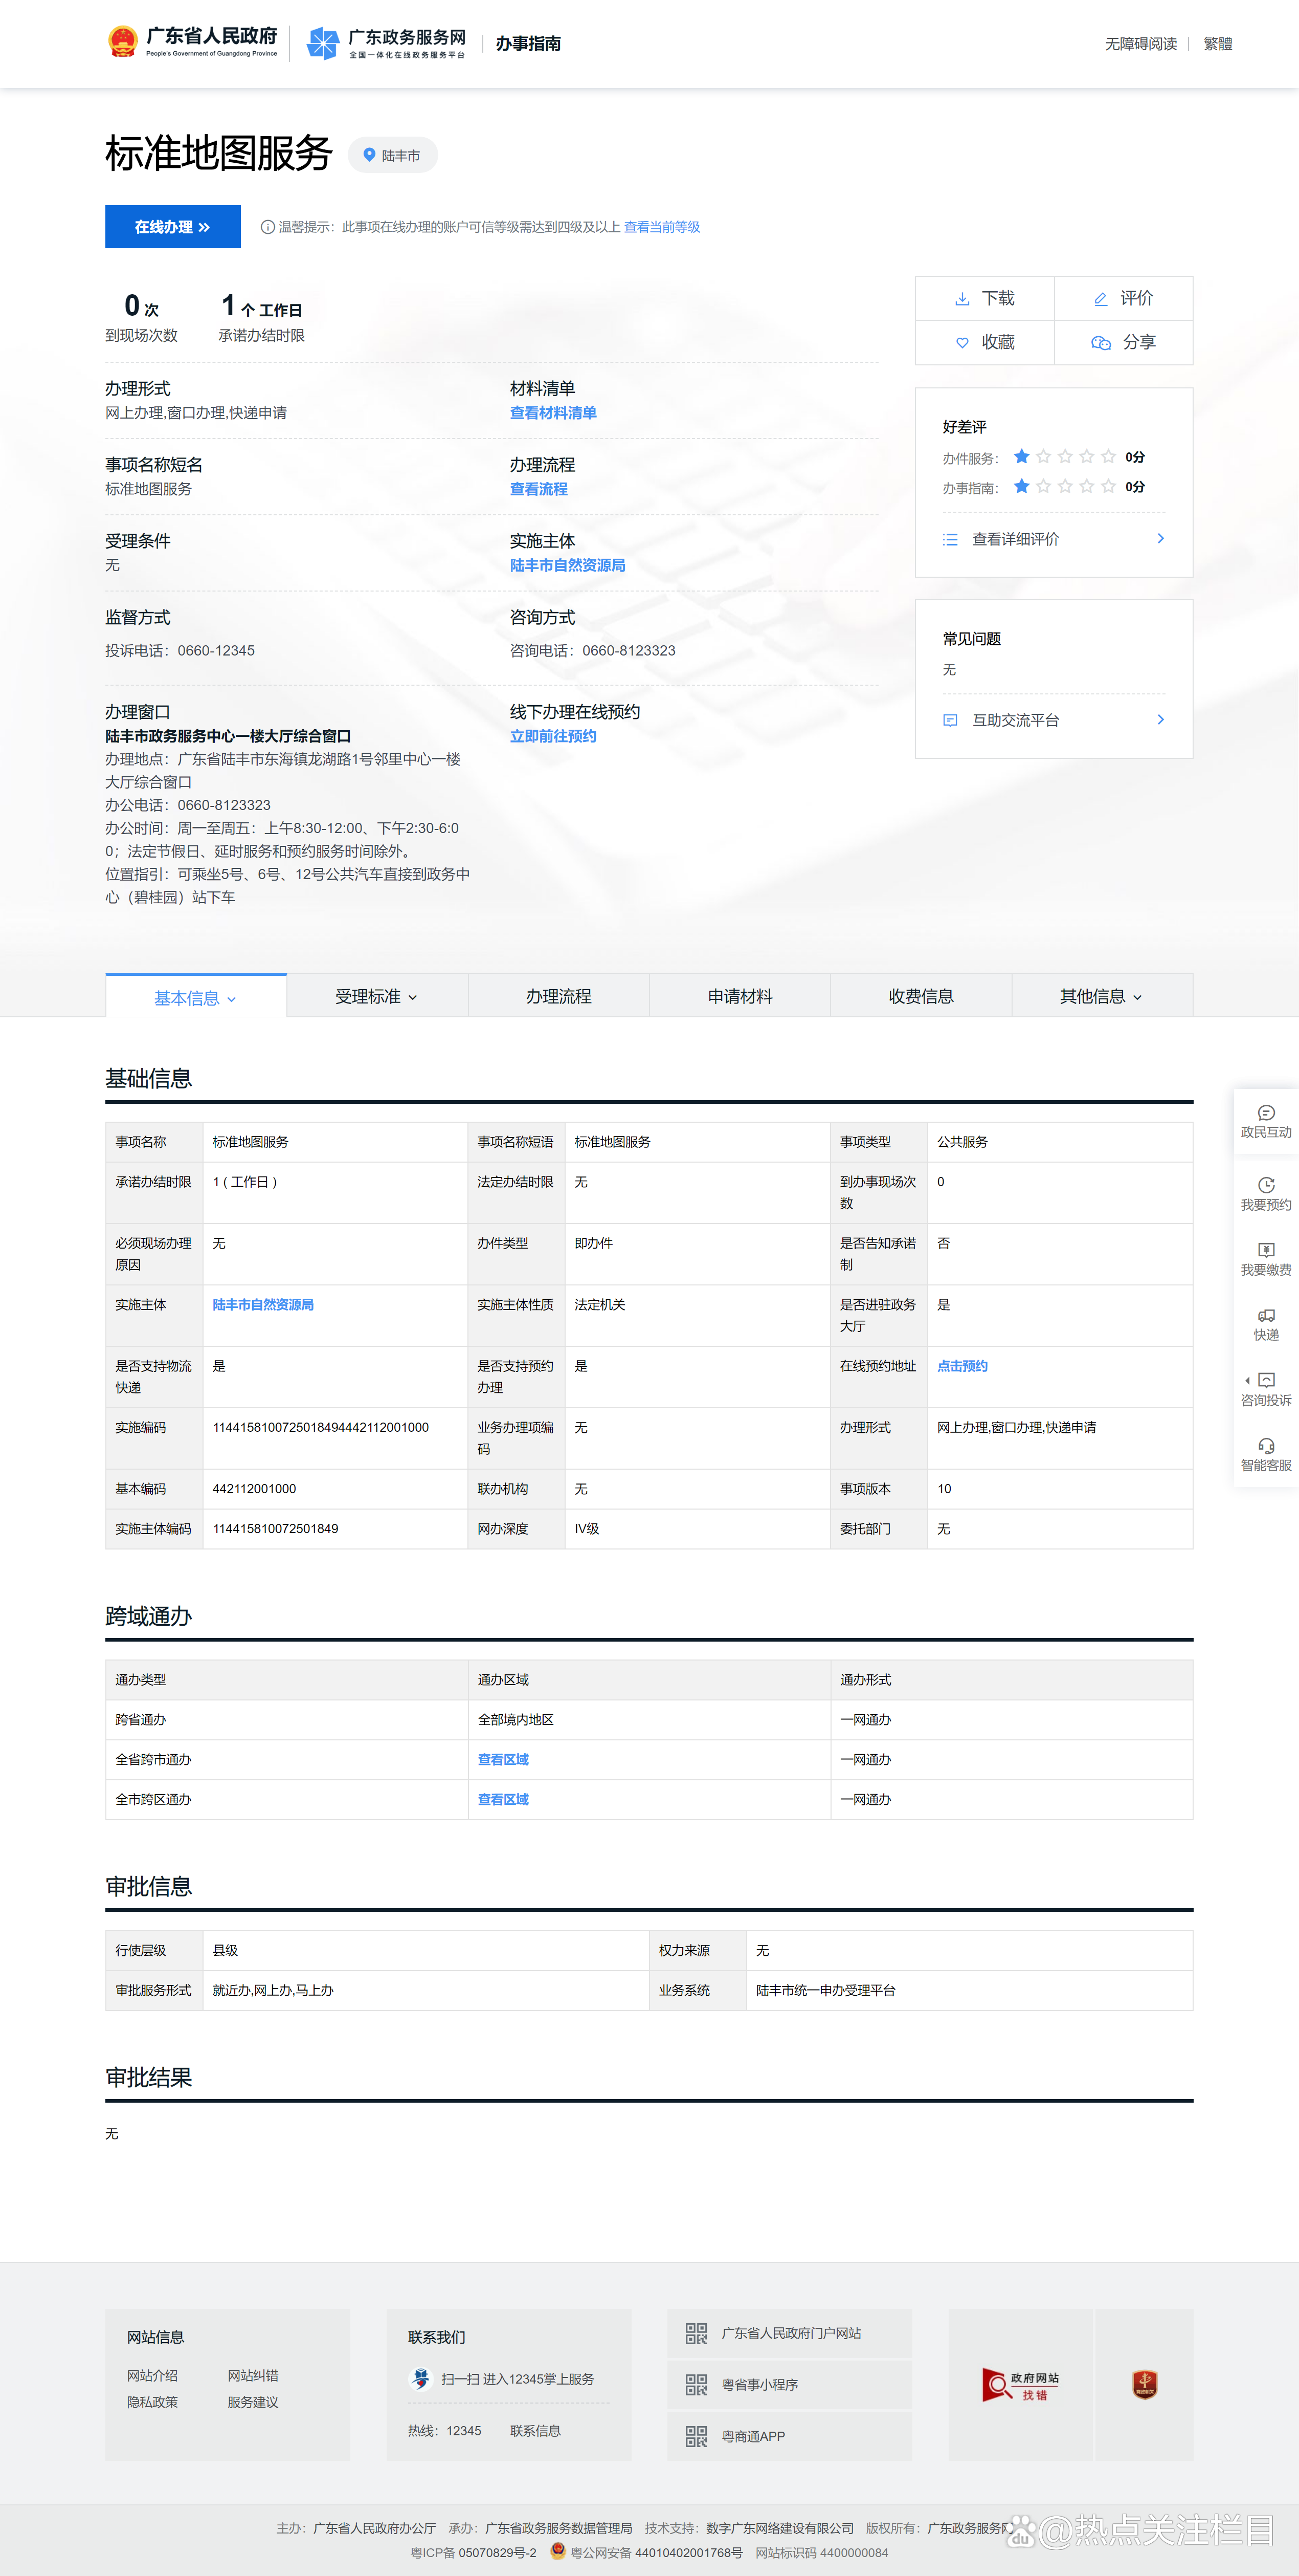Switch to 繁體 in the header
Viewport: 1299px width, 2576px height.
pyautogui.click(x=1217, y=44)
